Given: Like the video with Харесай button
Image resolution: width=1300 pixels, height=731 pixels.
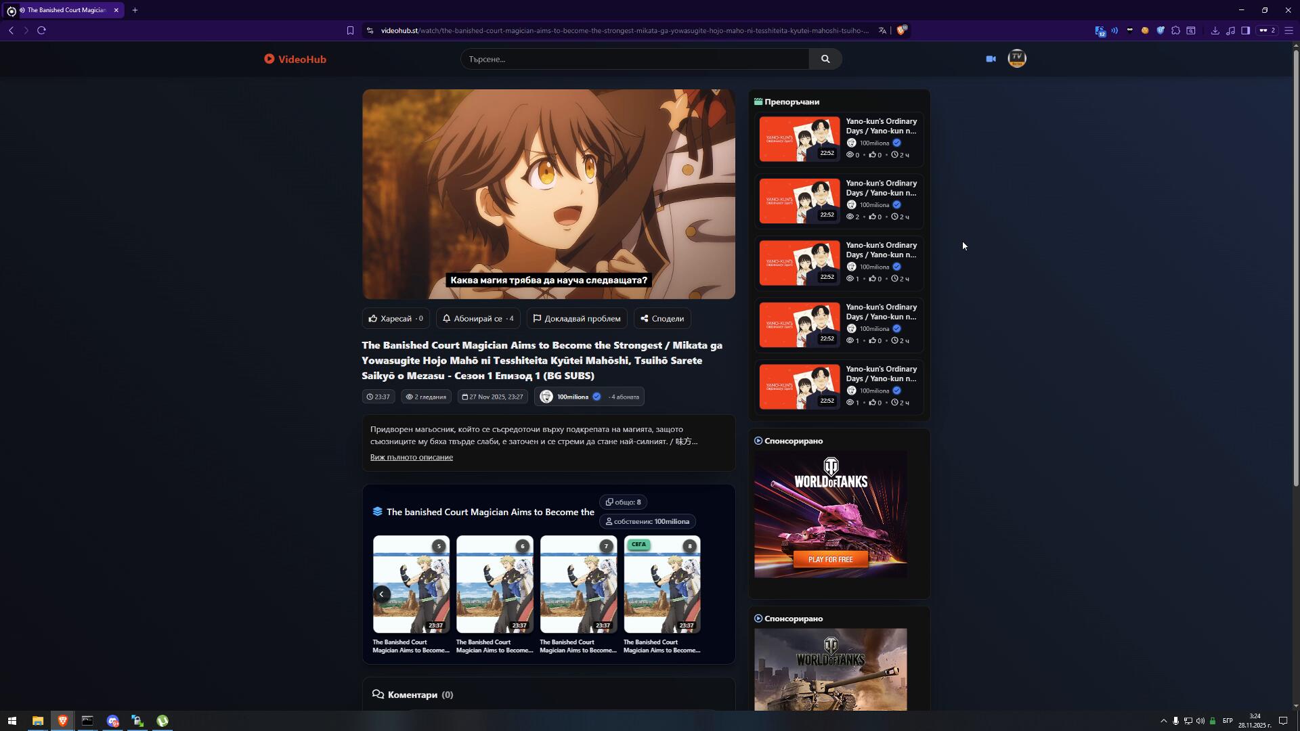Looking at the screenshot, I should pyautogui.click(x=395, y=319).
